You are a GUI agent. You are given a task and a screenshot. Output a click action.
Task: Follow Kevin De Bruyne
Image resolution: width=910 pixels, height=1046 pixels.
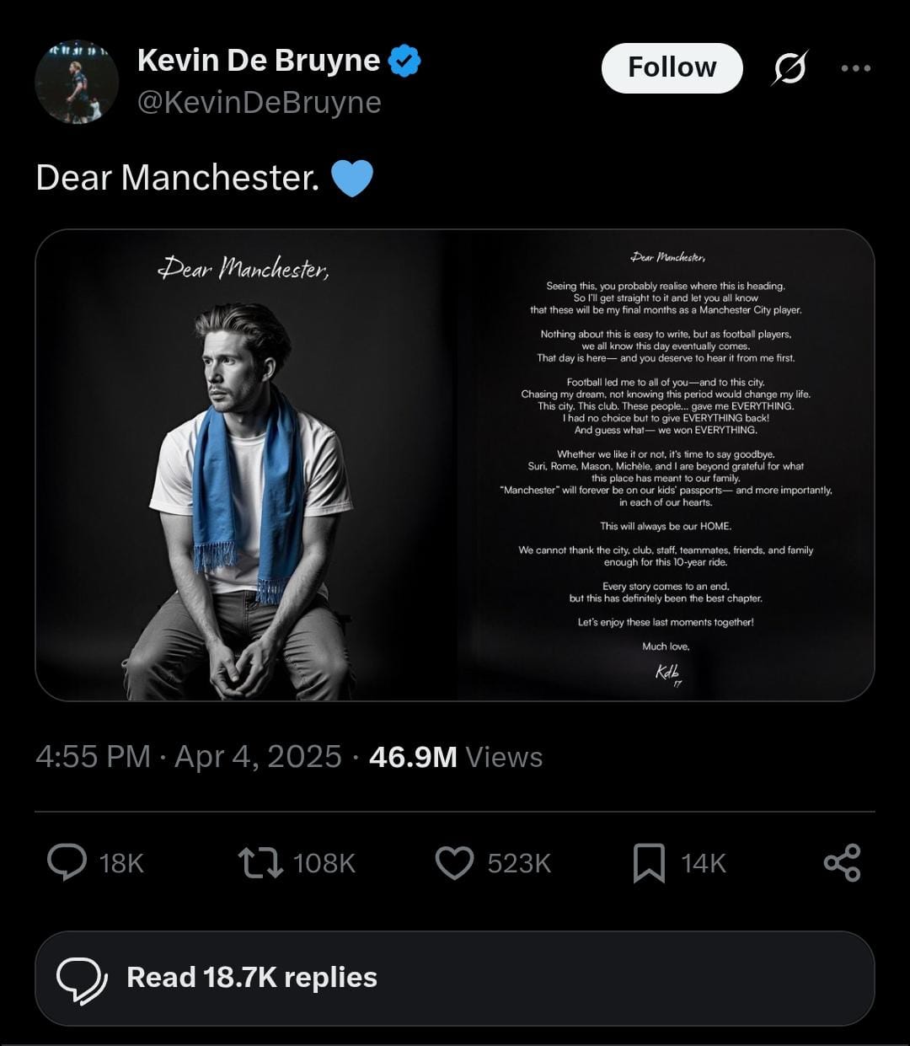[672, 67]
